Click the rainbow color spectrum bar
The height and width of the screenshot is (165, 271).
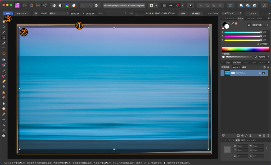tap(245, 49)
